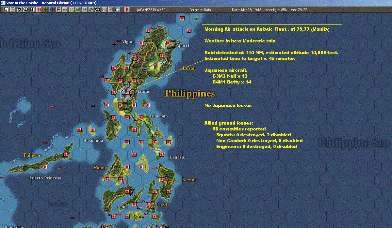Click the Manila city label

[142, 91]
